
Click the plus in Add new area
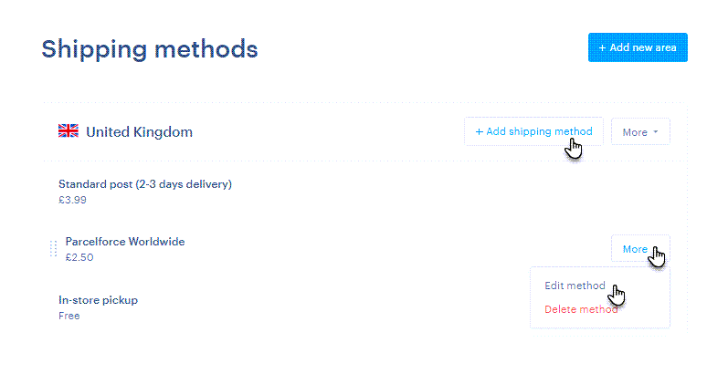(x=602, y=47)
